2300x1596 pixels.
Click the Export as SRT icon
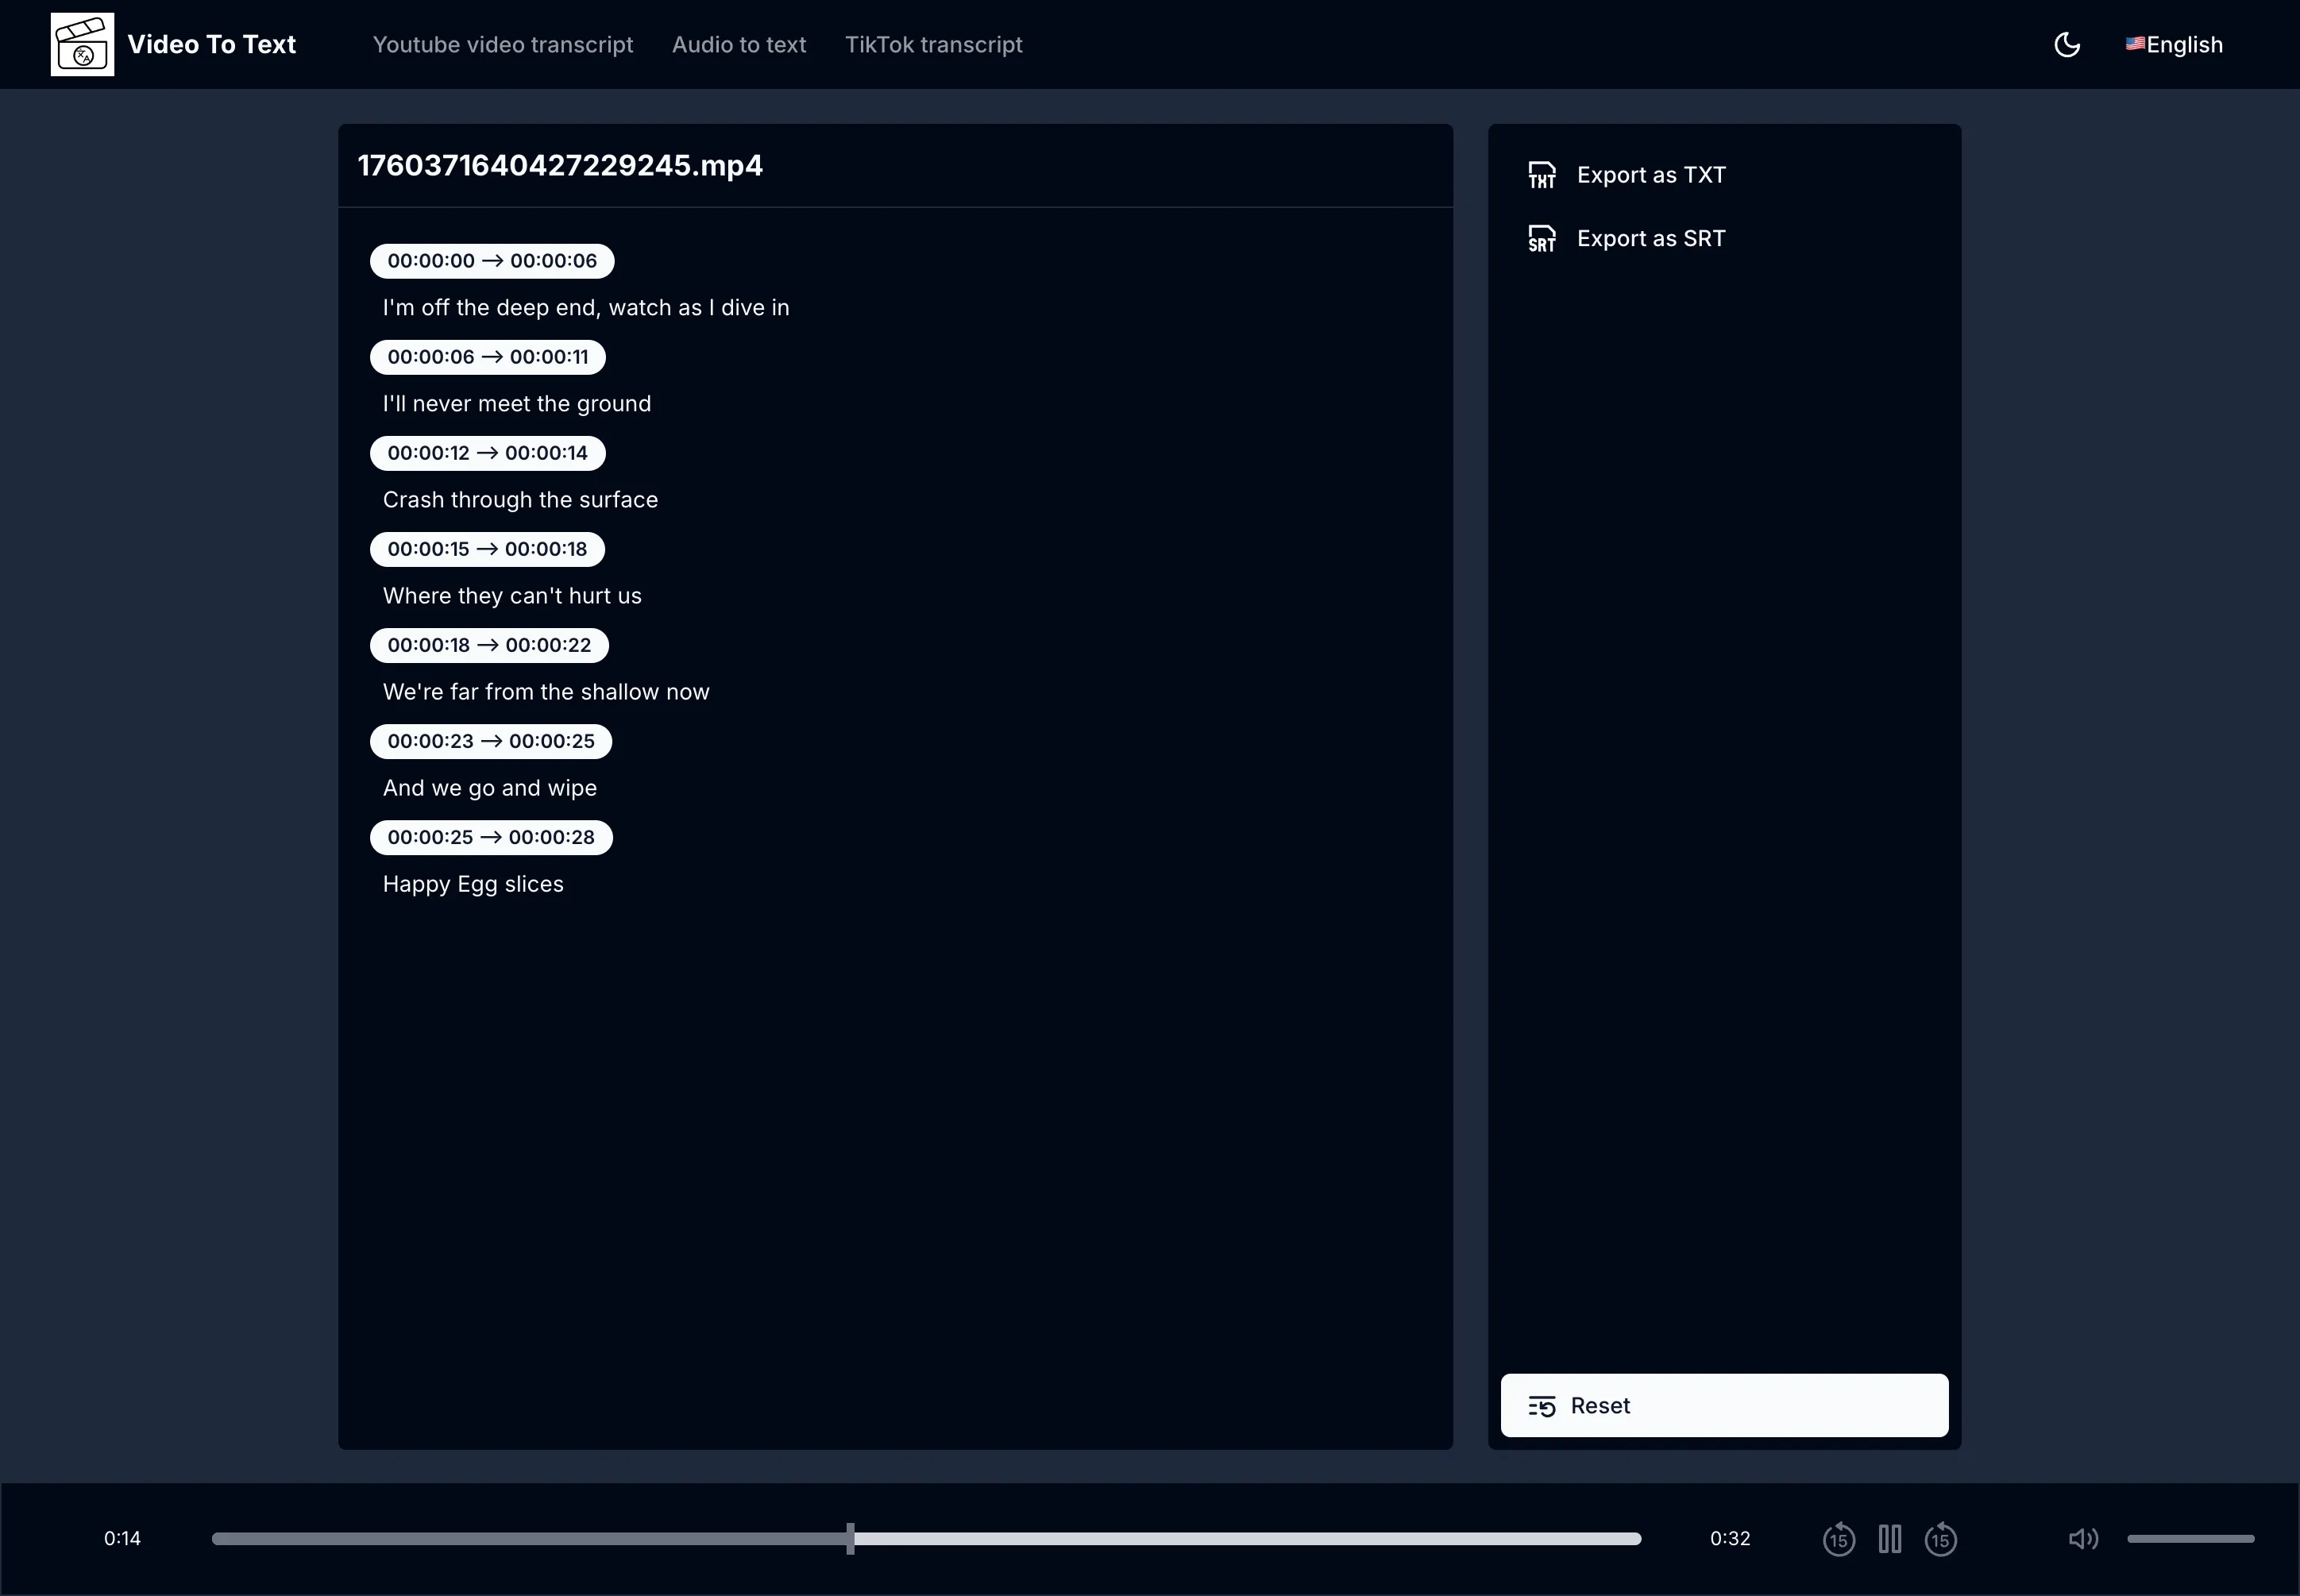click(1540, 237)
